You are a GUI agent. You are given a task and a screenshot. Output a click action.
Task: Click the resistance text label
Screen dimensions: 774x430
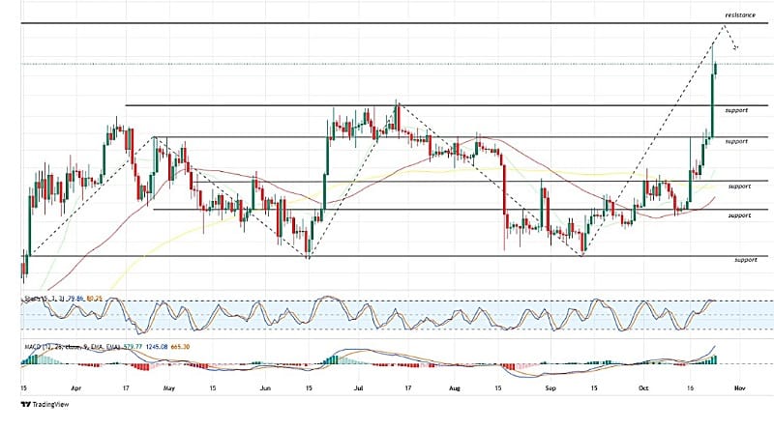(740, 16)
